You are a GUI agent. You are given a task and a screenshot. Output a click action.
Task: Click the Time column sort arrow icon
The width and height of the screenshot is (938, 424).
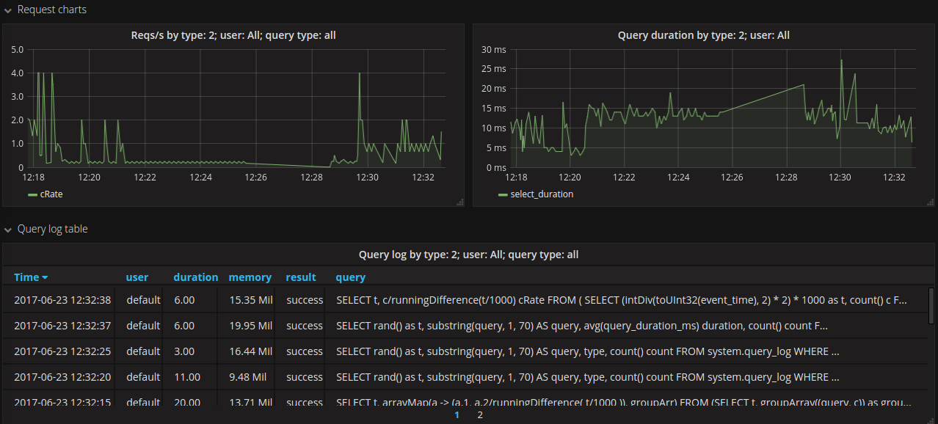coord(45,278)
